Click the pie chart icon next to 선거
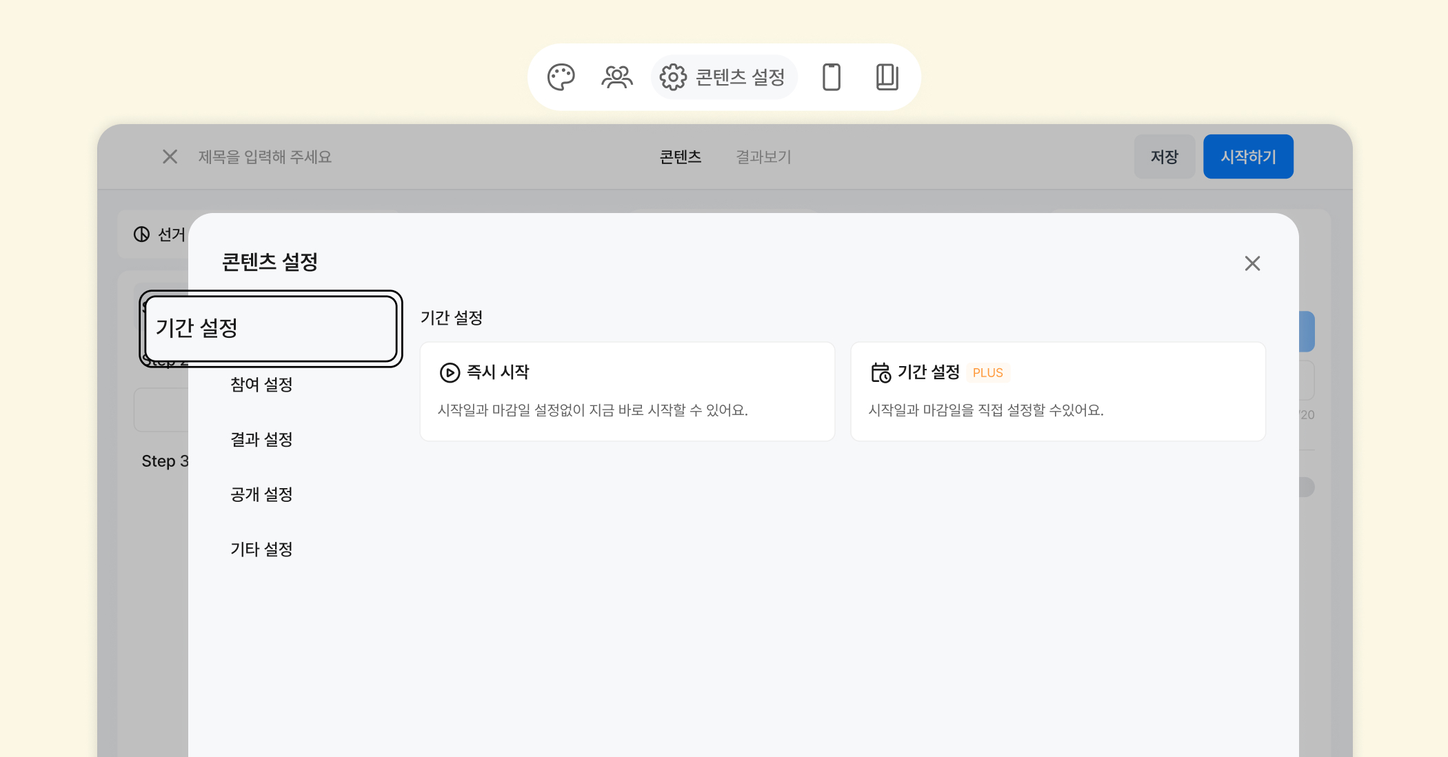 coord(141,234)
